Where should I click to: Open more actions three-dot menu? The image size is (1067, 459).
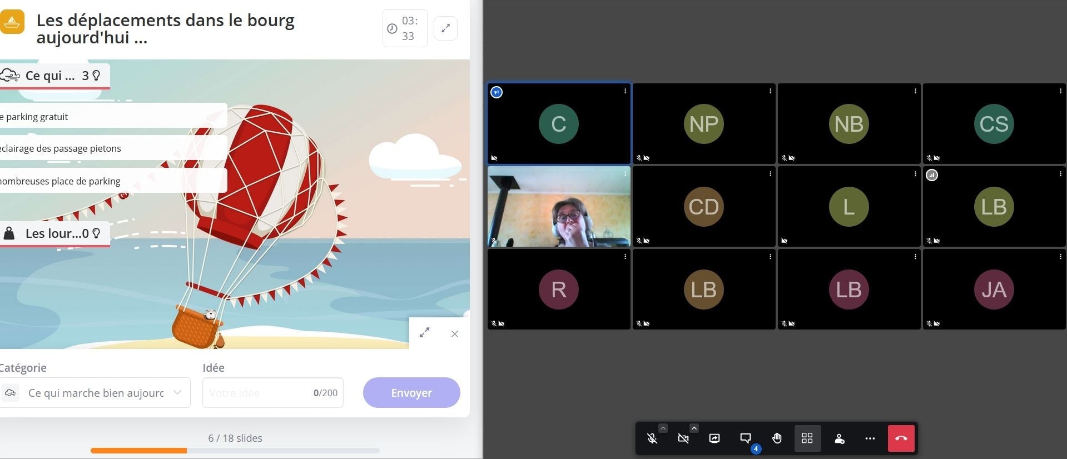tap(870, 438)
